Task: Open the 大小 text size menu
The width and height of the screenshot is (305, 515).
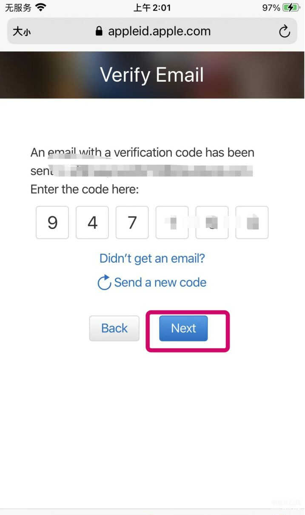Action: pyautogui.click(x=21, y=31)
